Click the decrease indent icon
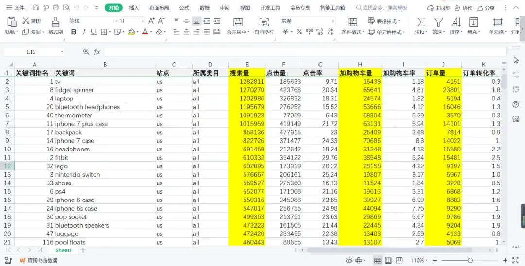This screenshot has width=525, height=266. coord(207,21)
